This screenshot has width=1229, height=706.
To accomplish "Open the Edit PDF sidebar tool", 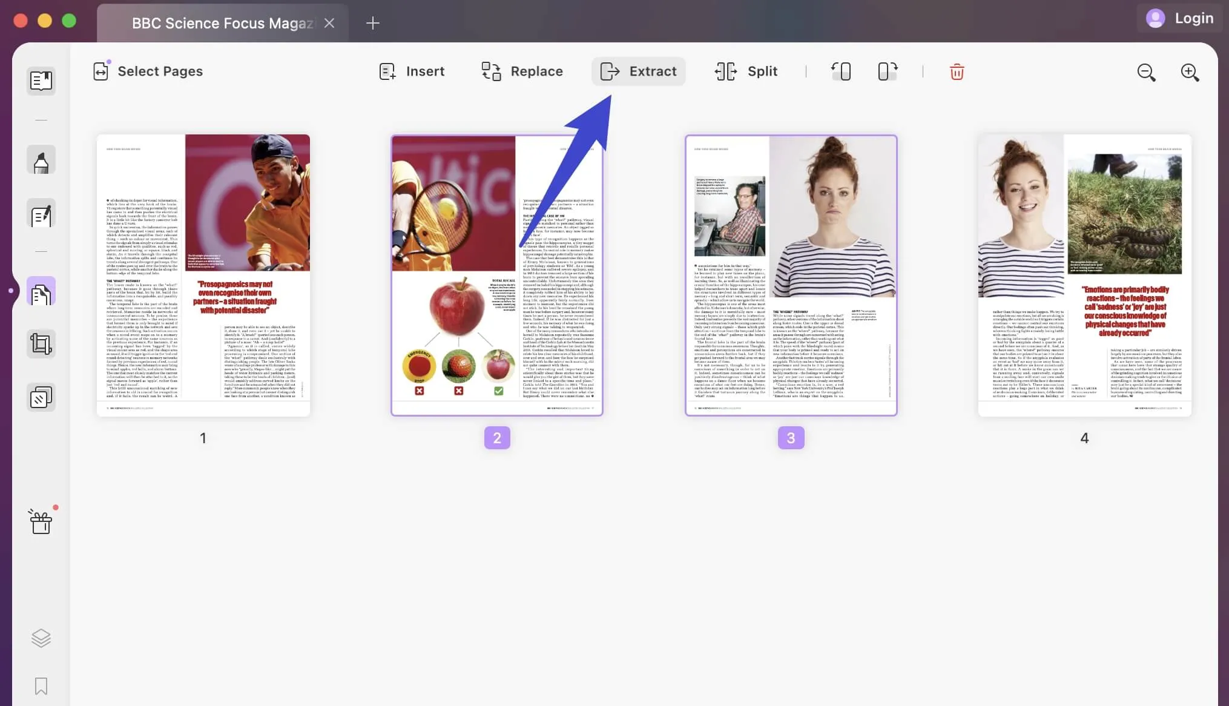I will (x=41, y=214).
